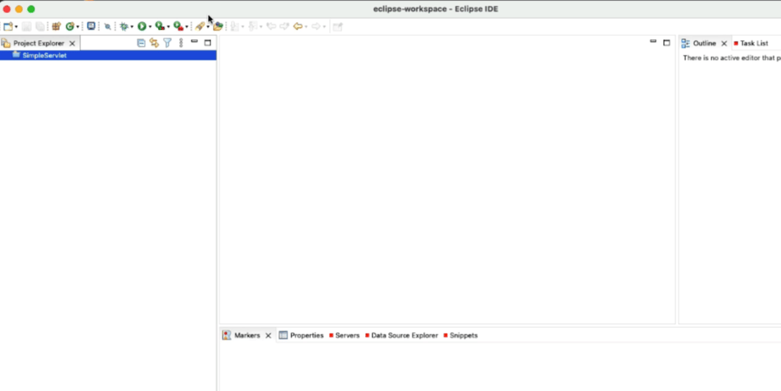The height and width of the screenshot is (391, 781).
Task: Click the Coverage launch icon
Action: (160, 26)
